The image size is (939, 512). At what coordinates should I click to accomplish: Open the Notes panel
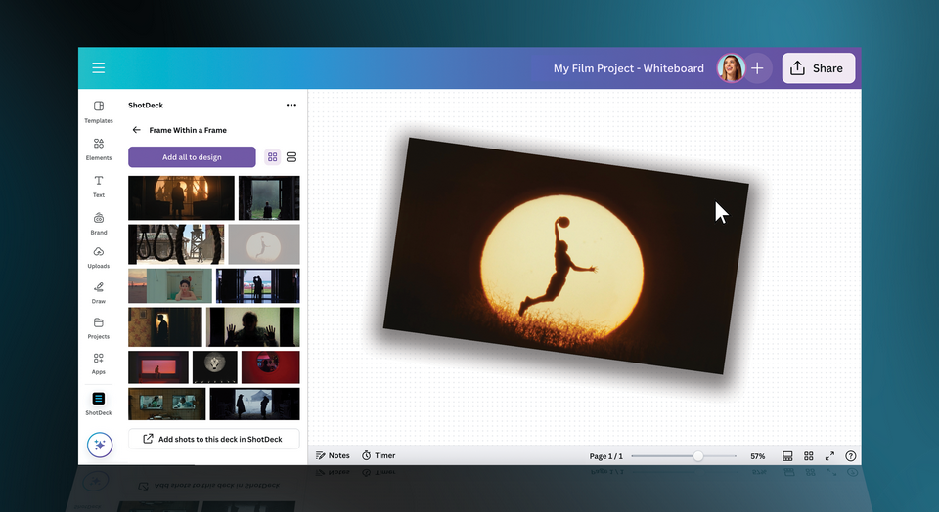pyautogui.click(x=333, y=455)
